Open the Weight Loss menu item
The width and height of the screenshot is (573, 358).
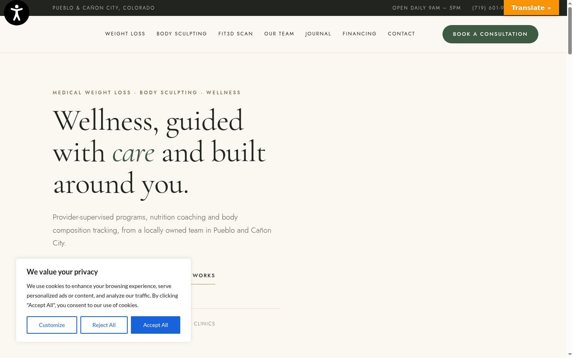125,34
